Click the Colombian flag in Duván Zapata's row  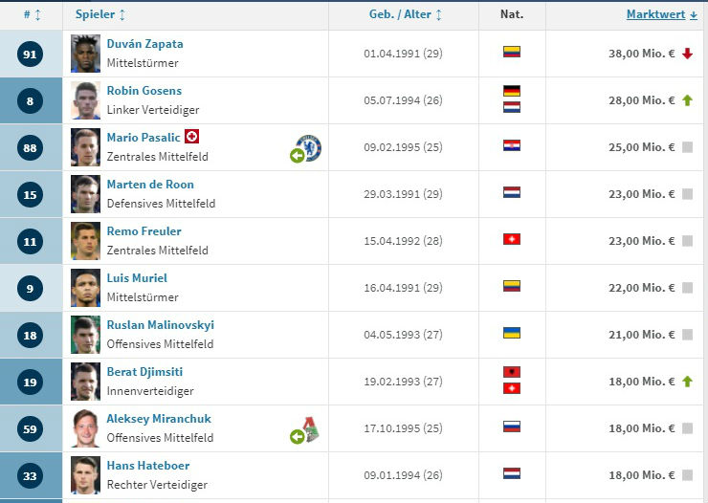point(512,52)
